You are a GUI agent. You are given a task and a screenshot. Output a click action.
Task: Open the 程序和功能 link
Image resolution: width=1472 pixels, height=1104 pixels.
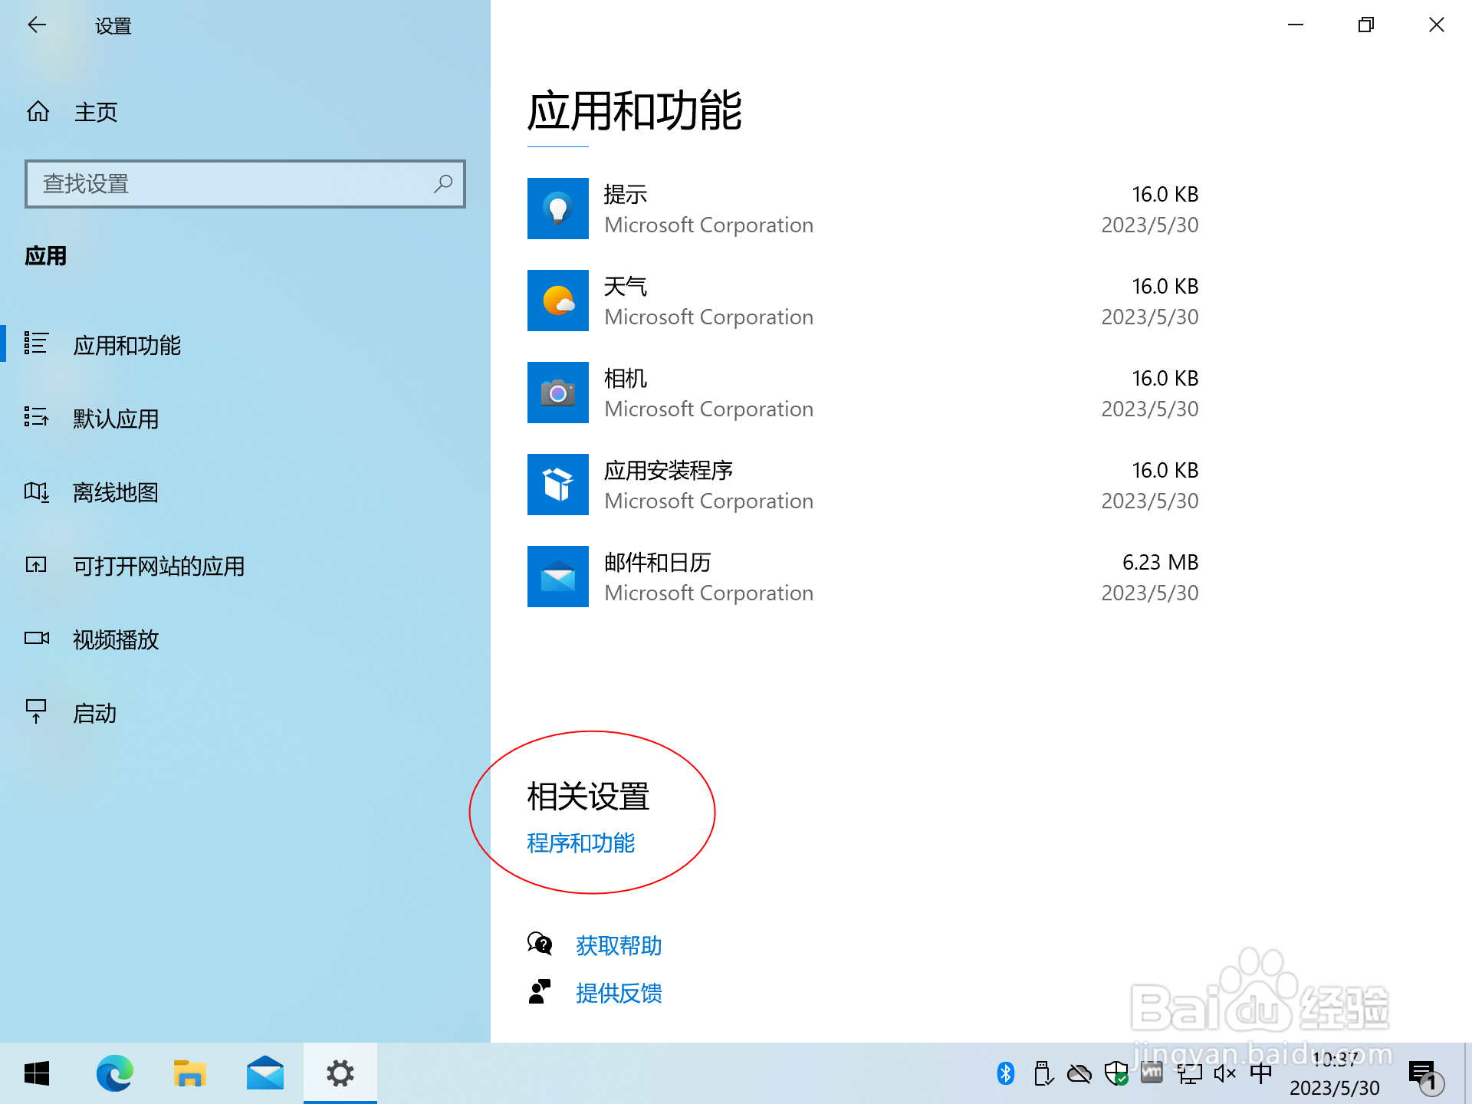click(x=581, y=843)
